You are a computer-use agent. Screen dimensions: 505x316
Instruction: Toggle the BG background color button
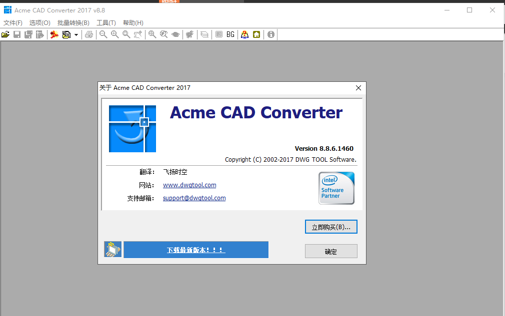230,34
